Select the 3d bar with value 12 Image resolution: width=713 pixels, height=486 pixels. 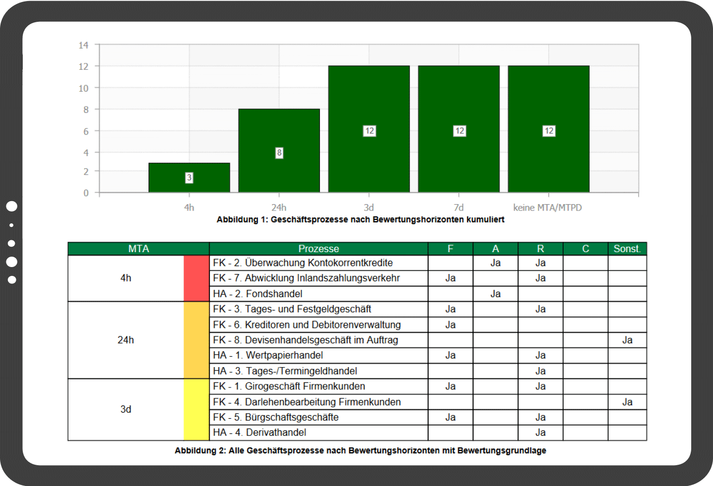click(x=368, y=129)
